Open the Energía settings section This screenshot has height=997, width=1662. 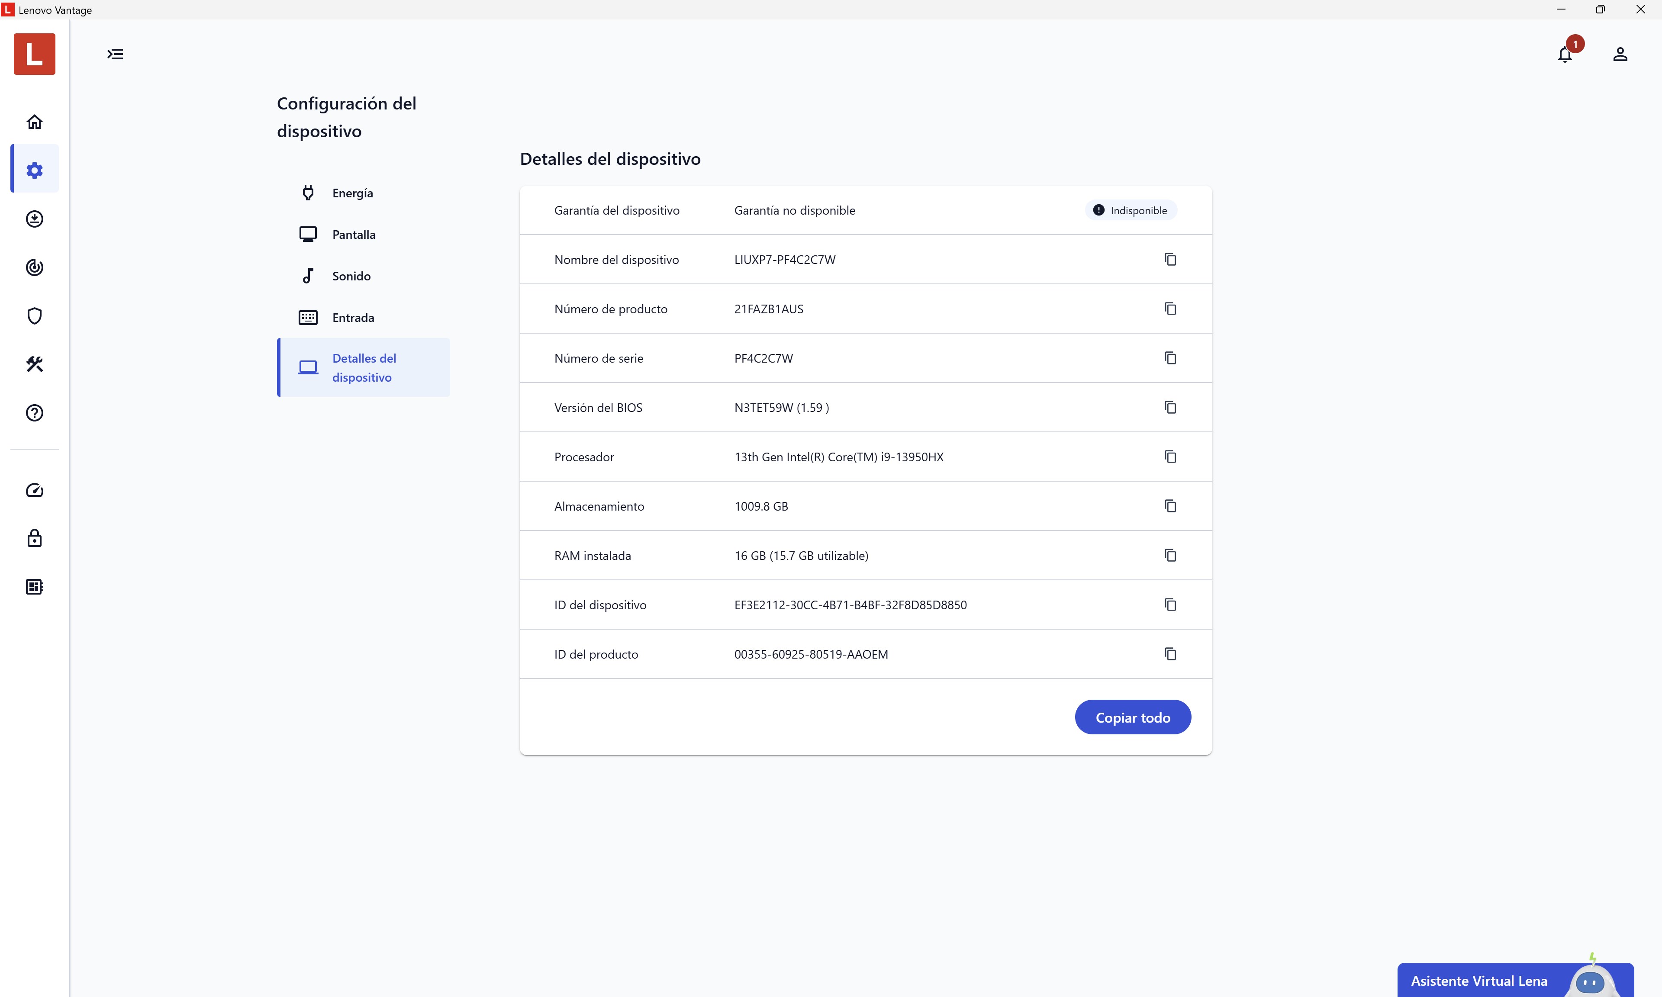[364, 193]
